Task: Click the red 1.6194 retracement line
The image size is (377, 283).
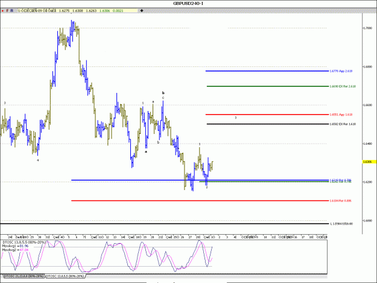Action: (200, 200)
